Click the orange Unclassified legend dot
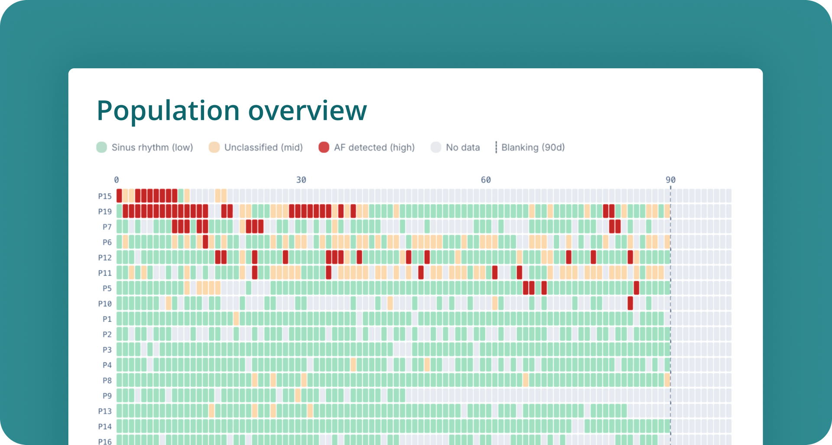The width and height of the screenshot is (832, 445). coord(214,147)
